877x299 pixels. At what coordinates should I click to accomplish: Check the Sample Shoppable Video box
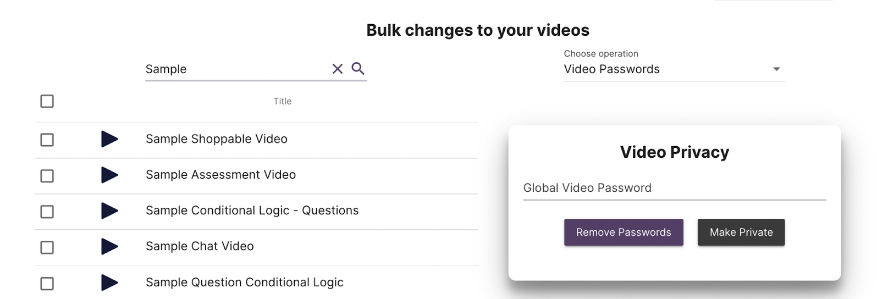pyautogui.click(x=47, y=140)
